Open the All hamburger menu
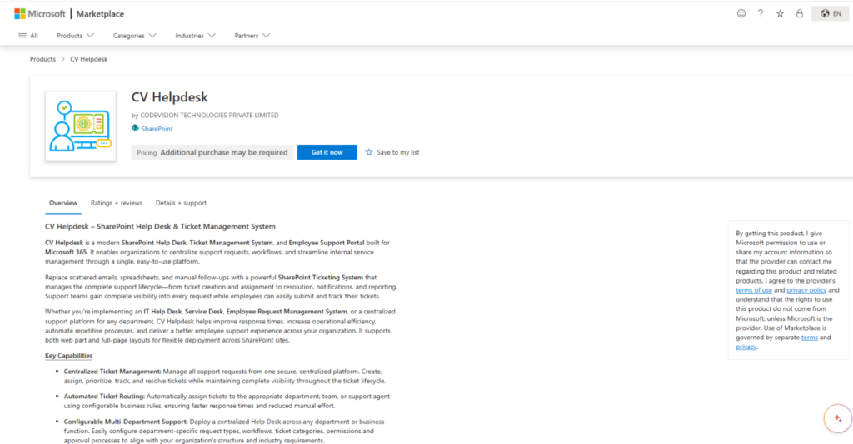Screen dimensions: 853x444 pos(28,35)
